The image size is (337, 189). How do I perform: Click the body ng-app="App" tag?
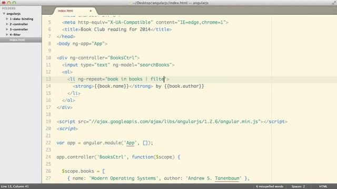[x=82, y=44]
